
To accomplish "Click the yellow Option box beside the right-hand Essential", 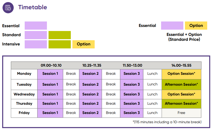I will [196, 26].
